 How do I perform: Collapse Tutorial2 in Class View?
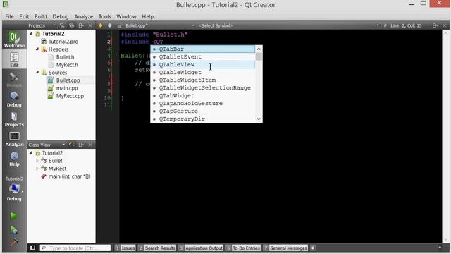(31, 152)
